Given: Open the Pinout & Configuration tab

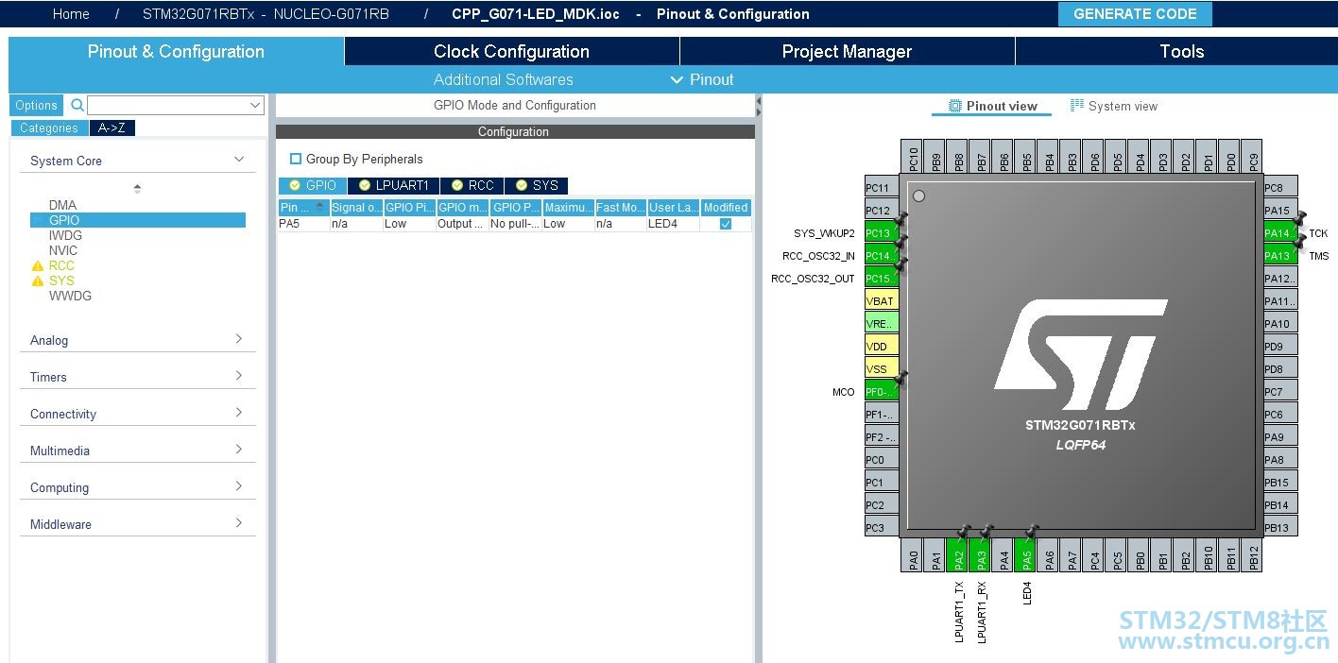Looking at the screenshot, I should [176, 51].
